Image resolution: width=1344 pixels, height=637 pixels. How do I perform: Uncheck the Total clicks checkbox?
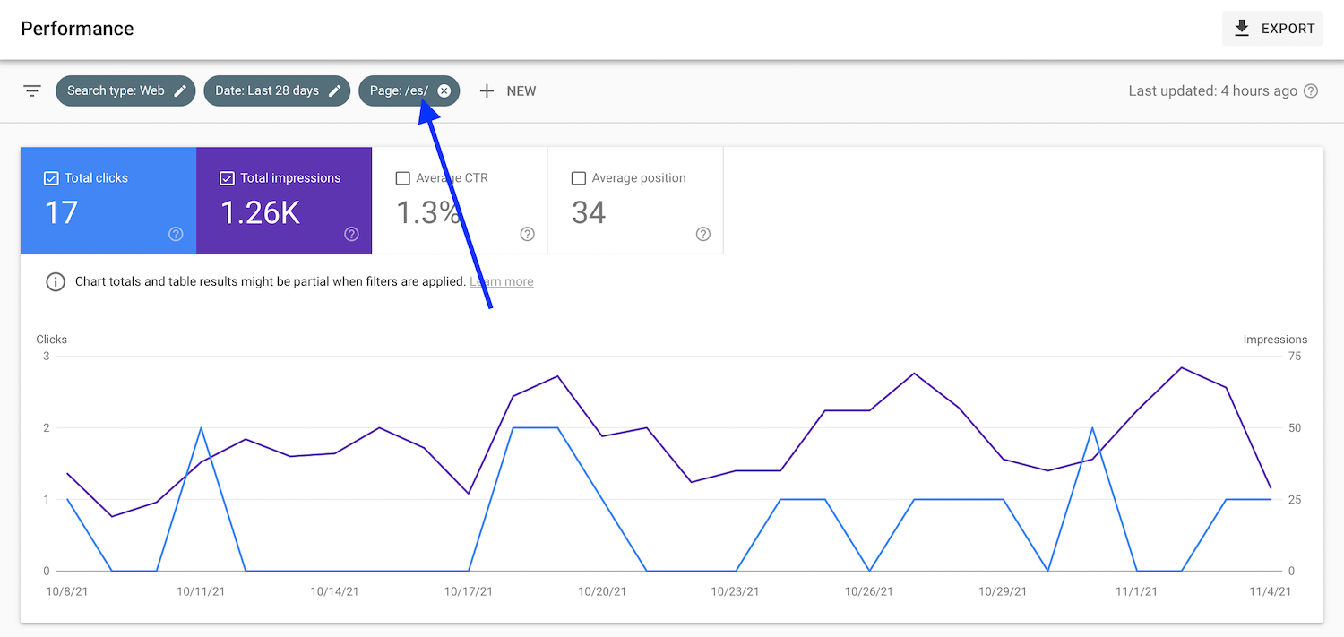(51, 178)
